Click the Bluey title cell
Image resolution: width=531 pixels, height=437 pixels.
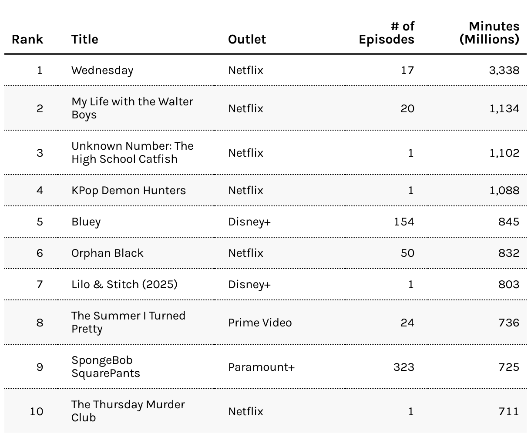pos(86,222)
